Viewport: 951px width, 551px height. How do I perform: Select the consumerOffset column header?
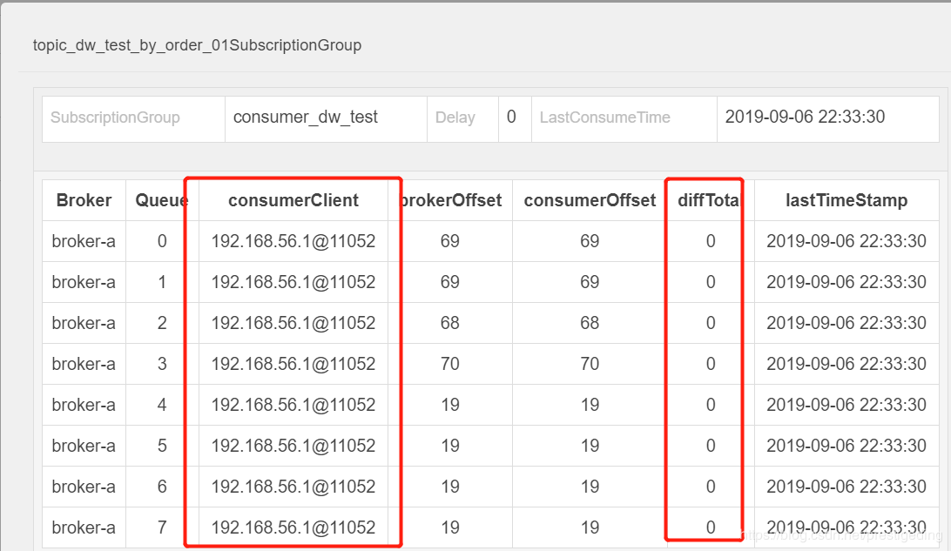pos(590,200)
